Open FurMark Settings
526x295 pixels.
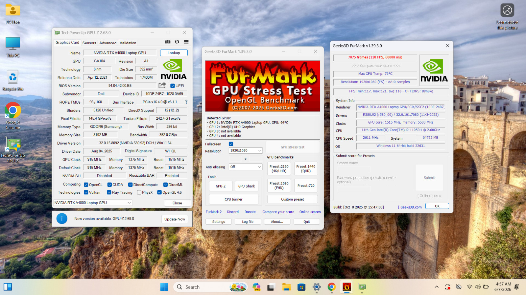(x=219, y=222)
